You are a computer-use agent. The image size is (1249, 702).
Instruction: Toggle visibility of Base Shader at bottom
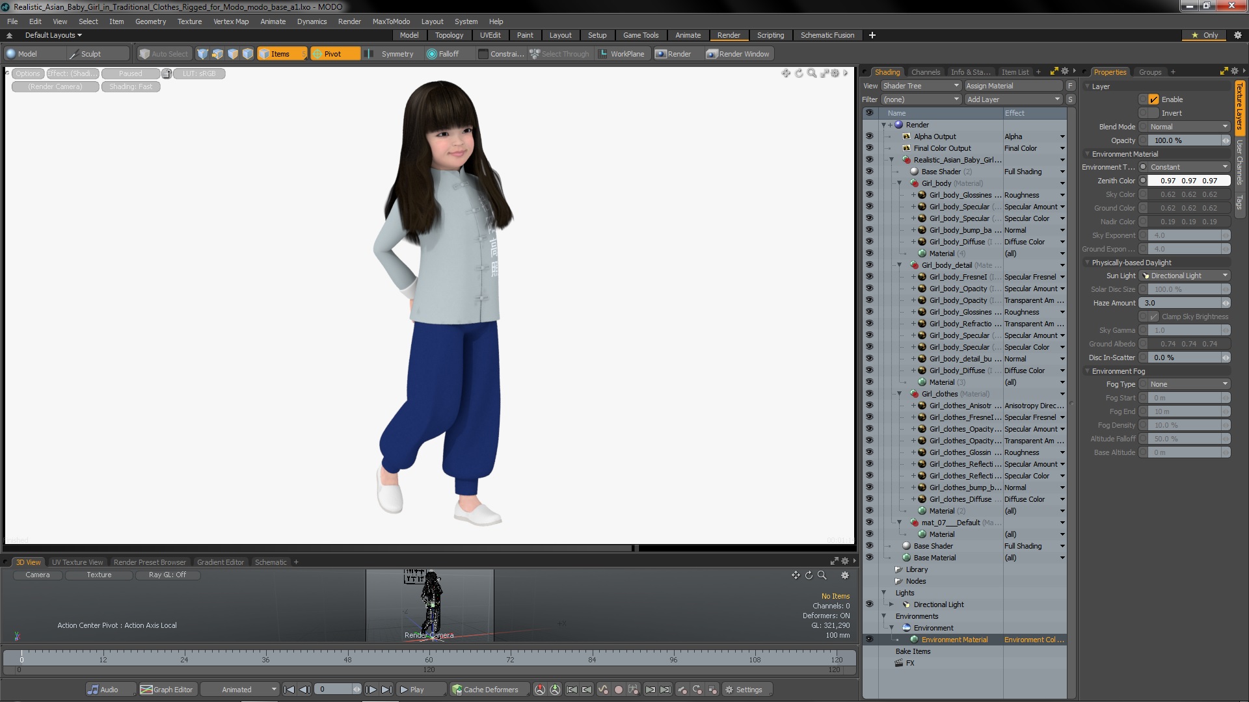tap(869, 546)
